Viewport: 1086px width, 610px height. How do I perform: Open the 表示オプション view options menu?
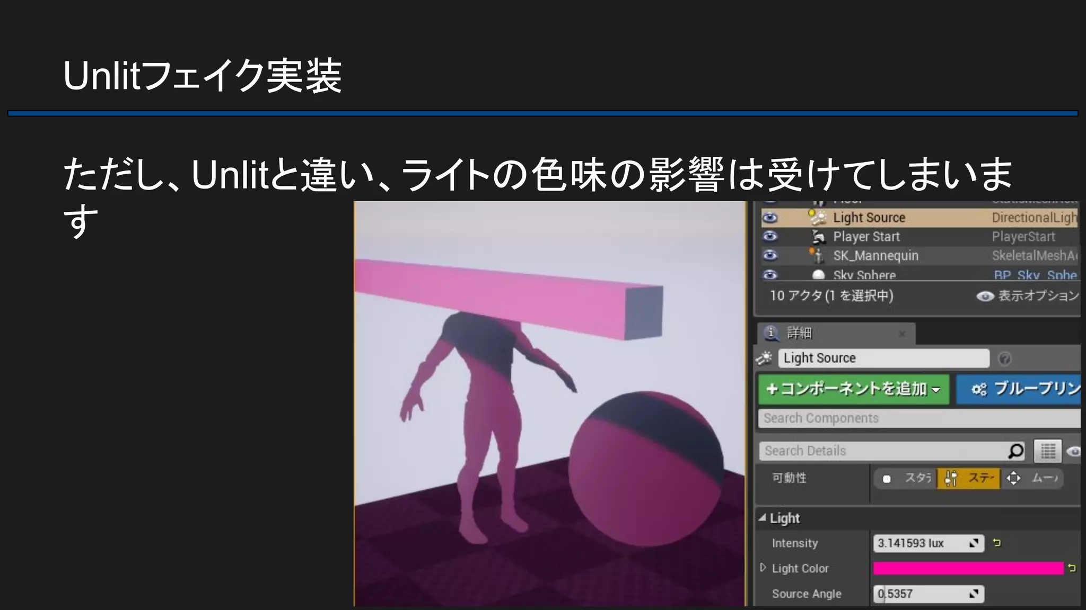[1028, 295]
